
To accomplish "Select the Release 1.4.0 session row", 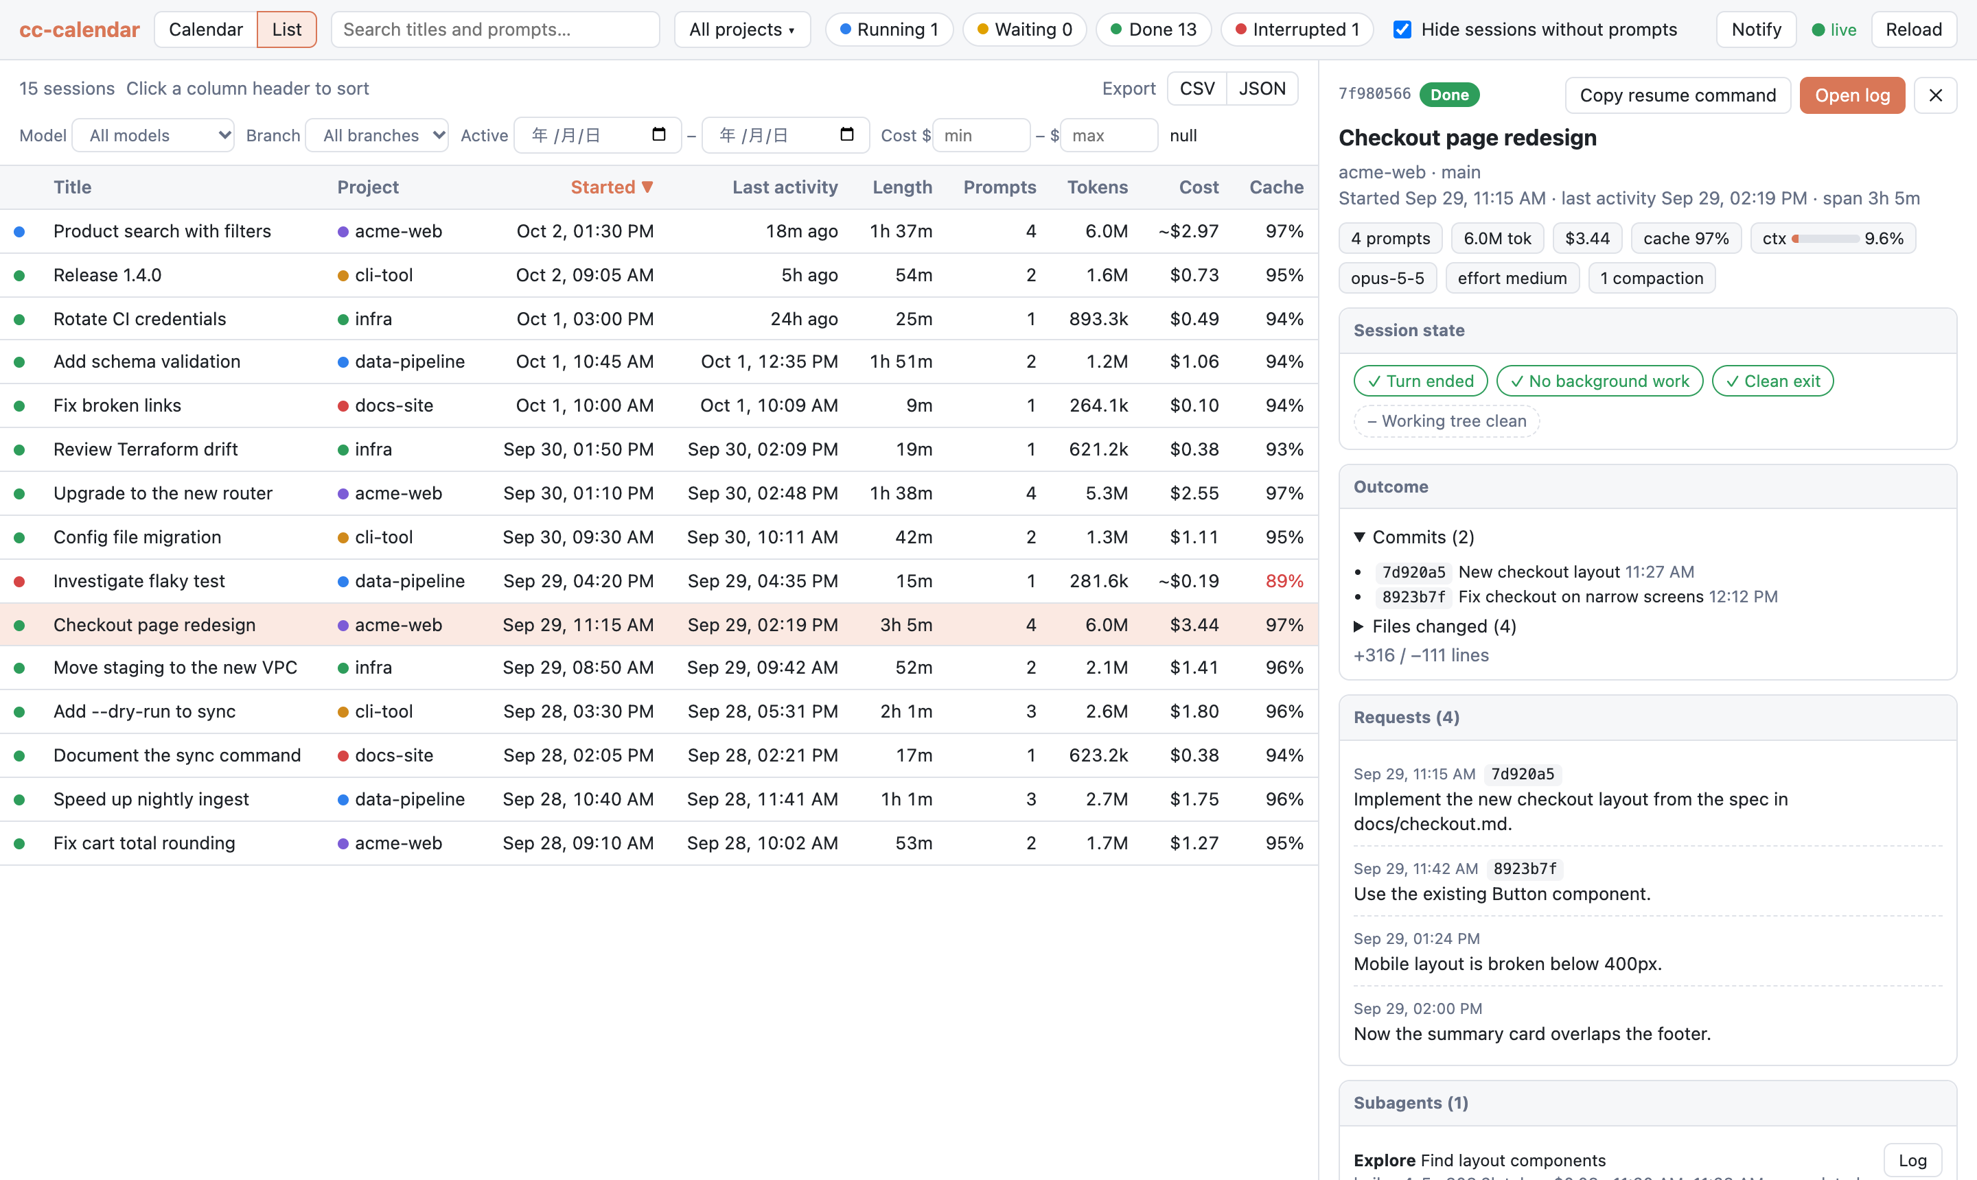I will tap(659, 275).
